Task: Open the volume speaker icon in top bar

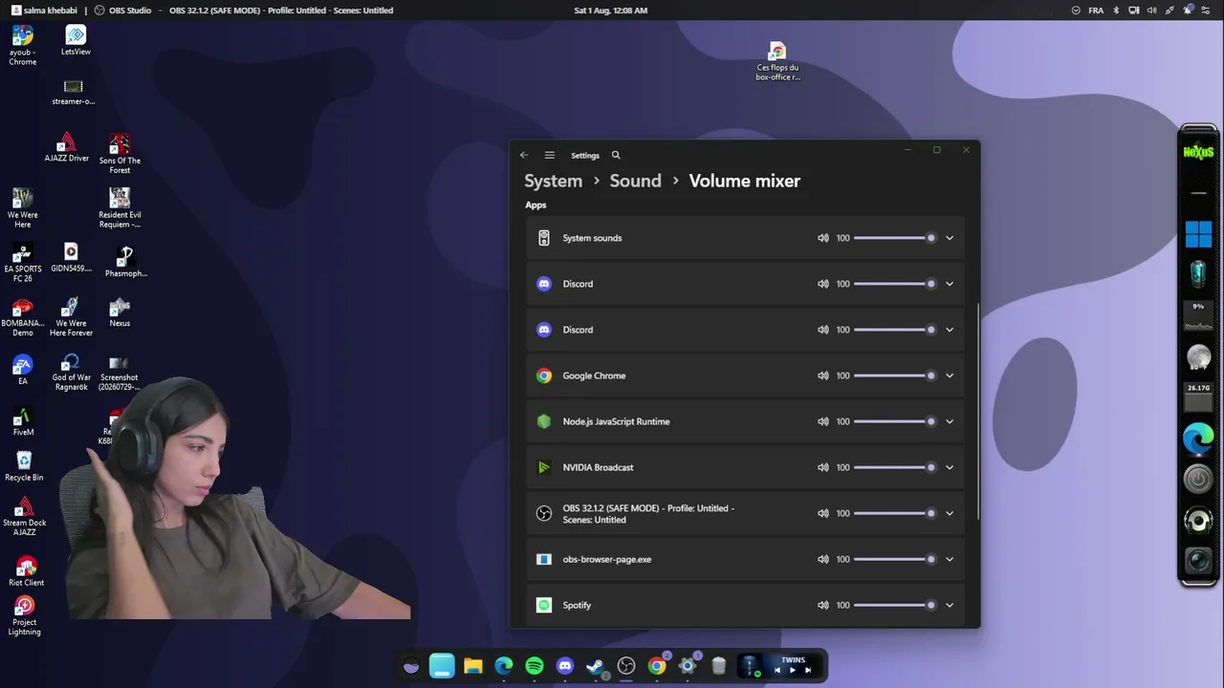Action: 1151,11
